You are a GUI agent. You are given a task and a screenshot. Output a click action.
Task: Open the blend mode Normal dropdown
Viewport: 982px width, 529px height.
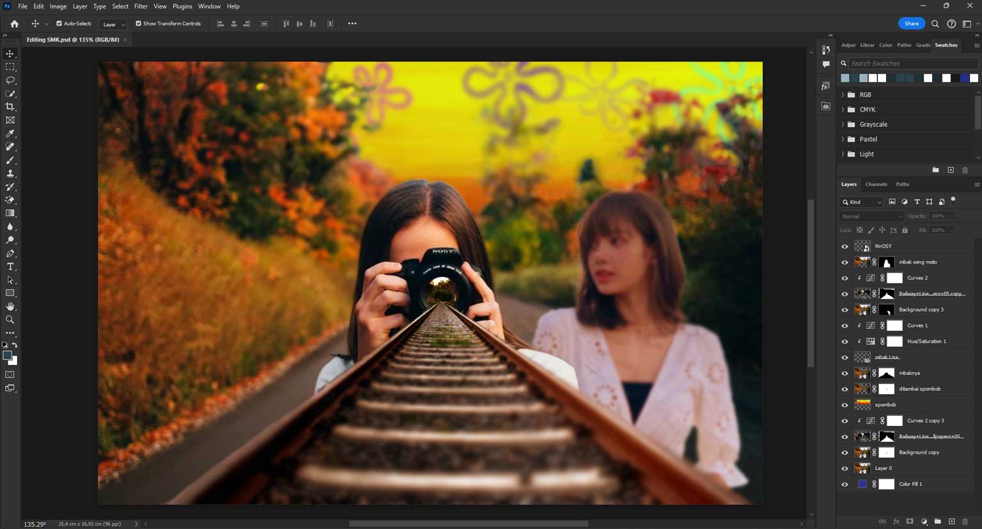[x=871, y=216]
